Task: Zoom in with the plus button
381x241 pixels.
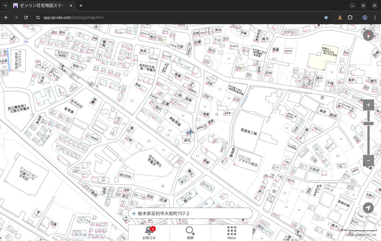Action: click(368, 105)
